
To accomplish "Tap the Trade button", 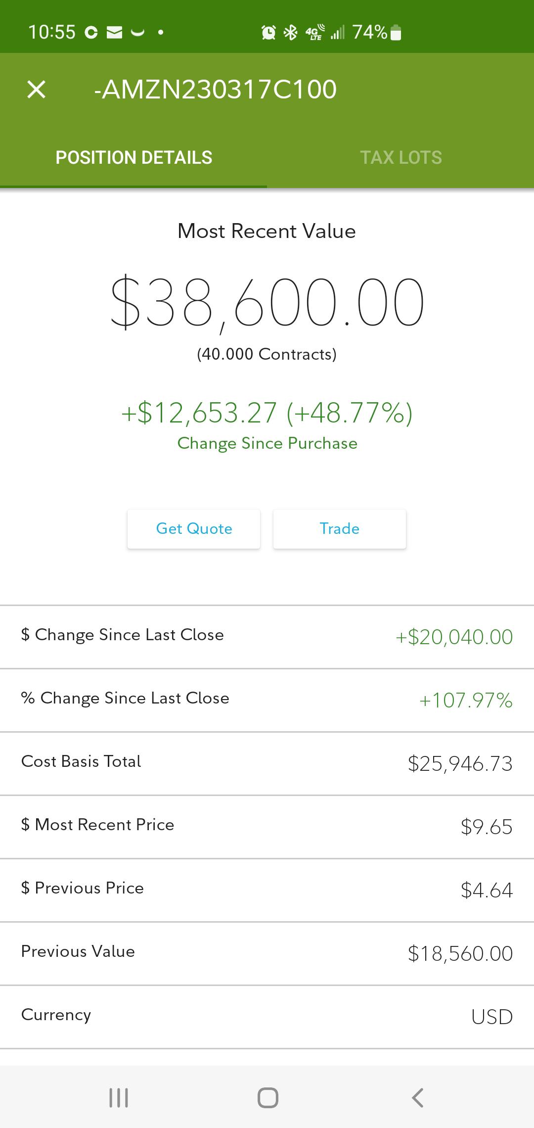I will 339,529.
